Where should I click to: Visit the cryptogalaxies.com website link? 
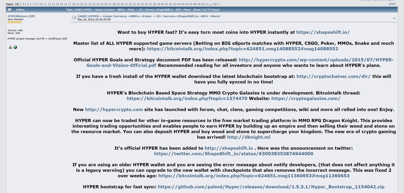306,99
